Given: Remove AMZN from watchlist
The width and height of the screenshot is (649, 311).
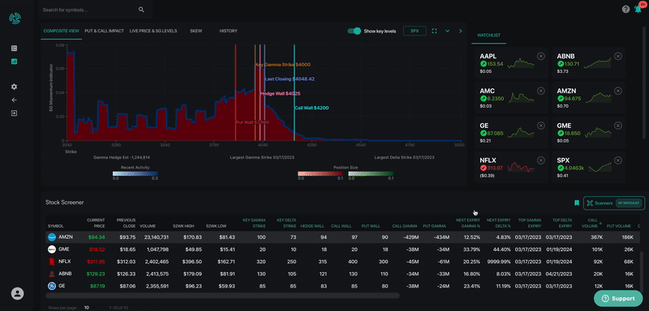Looking at the screenshot, I should (617, 91).
